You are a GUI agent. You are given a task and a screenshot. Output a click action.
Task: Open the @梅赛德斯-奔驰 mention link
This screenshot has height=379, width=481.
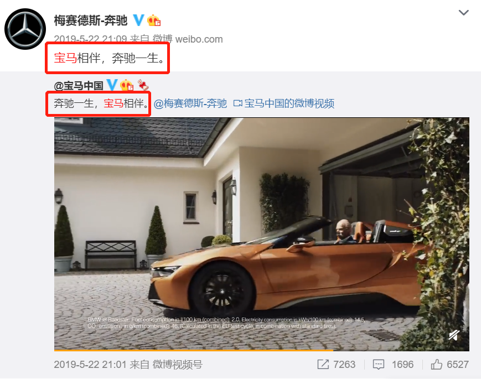point(190,103)
